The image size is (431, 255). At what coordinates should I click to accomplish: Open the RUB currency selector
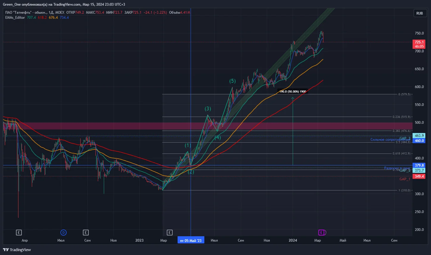coord(419,13)
